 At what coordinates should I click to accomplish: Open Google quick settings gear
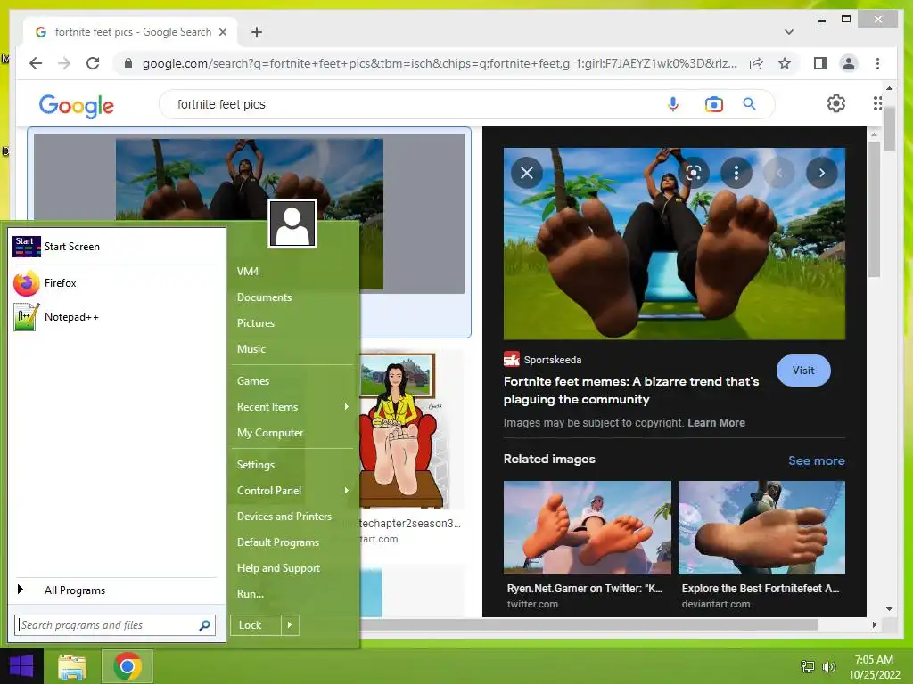[x=836, y=103]
